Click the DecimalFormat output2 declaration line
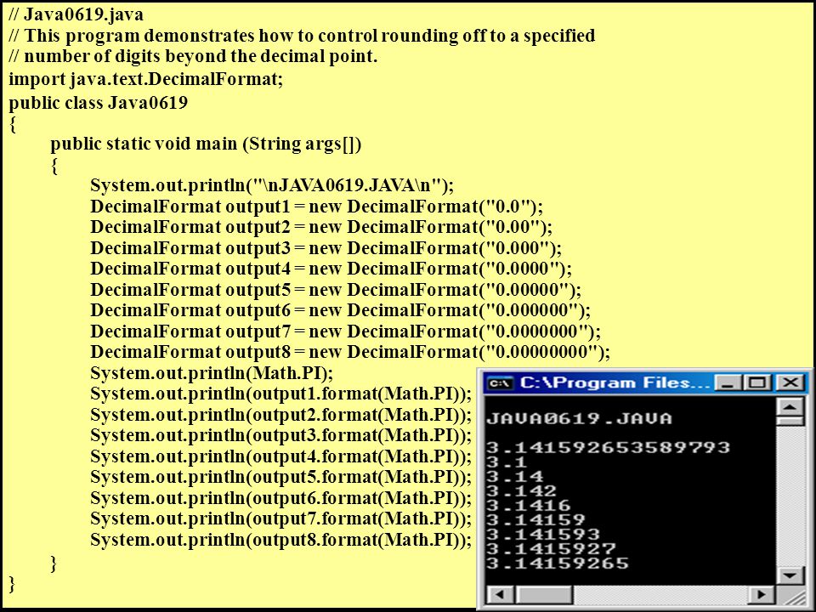Screen dimensions: 816x612 tap(321, 228)
